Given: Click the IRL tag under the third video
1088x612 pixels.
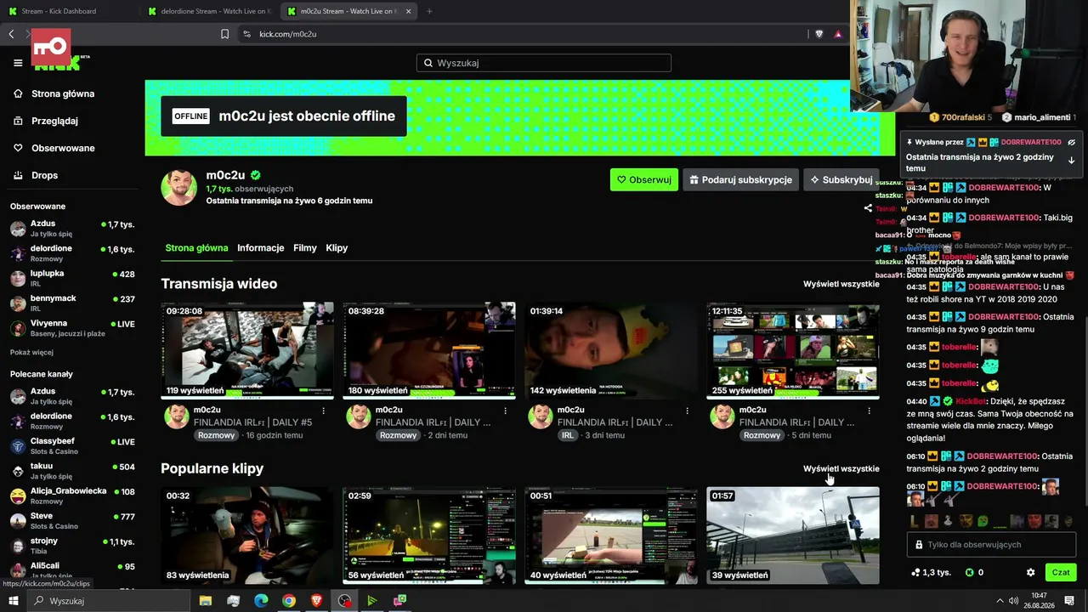Looking at the screenshot, I should pos(568,435).
